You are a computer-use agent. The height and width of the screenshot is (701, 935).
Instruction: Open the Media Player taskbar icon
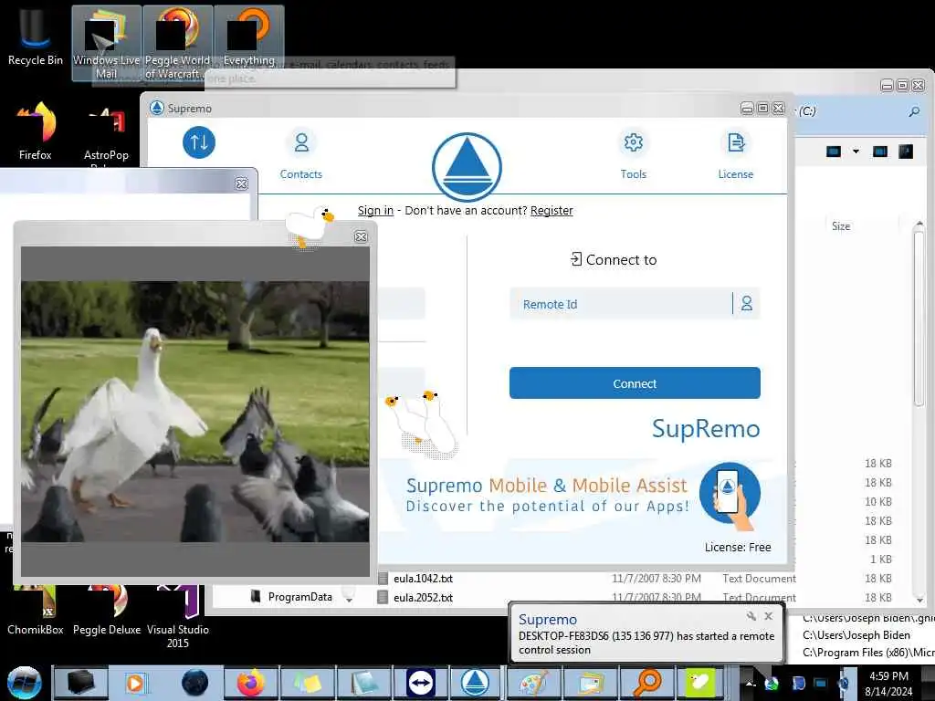coord(136,683)
